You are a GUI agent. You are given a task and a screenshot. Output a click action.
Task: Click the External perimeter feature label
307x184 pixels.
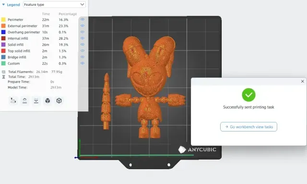[23, 26]
